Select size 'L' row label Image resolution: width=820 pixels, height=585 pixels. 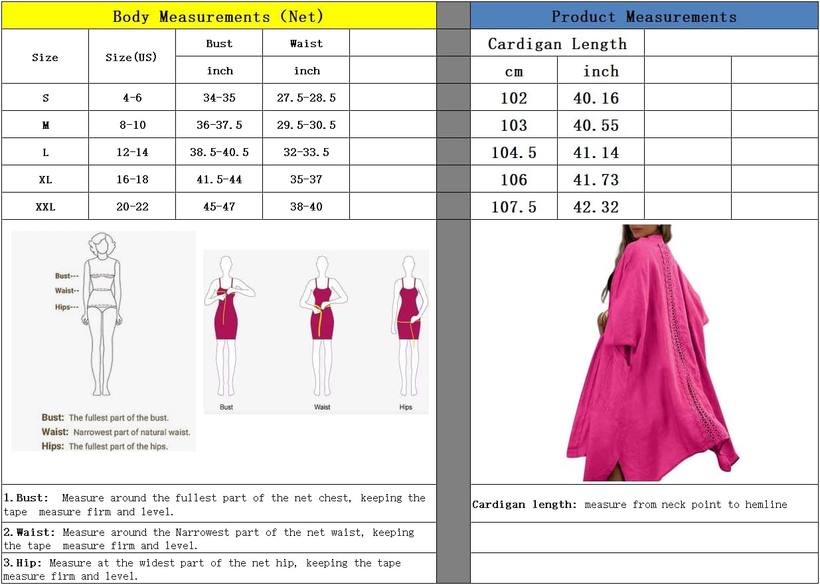point(45,152)
